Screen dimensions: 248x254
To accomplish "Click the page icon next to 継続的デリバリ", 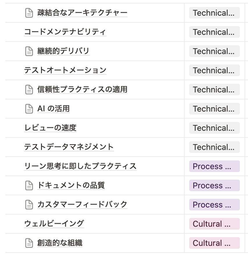I will [x=29, y=51].
